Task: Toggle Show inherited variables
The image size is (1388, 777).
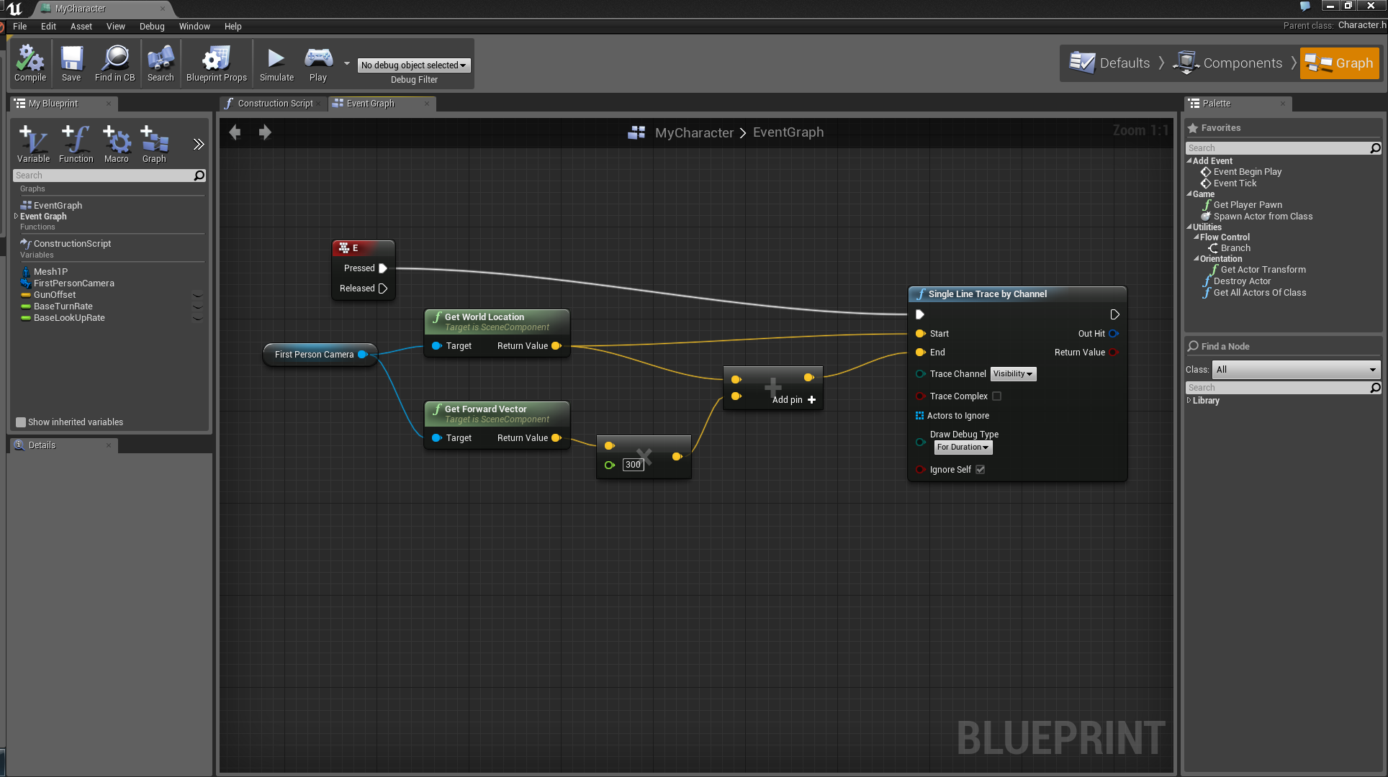Action: (21, 422)
